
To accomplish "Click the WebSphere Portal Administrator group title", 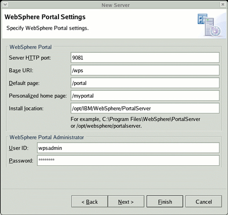I will [47, 137].
